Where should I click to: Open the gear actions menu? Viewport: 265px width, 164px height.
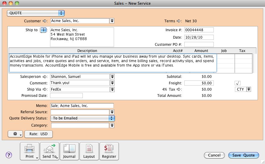[15, 134]
